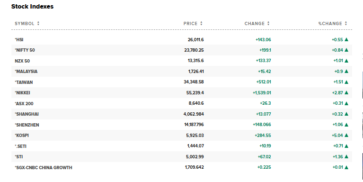
Task: Click the NIKKEI percent change +2.87
Action: (x=337, y=93)
